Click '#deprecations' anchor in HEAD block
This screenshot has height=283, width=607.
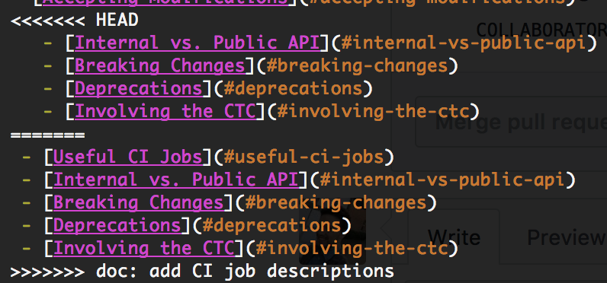coord(293,89)
